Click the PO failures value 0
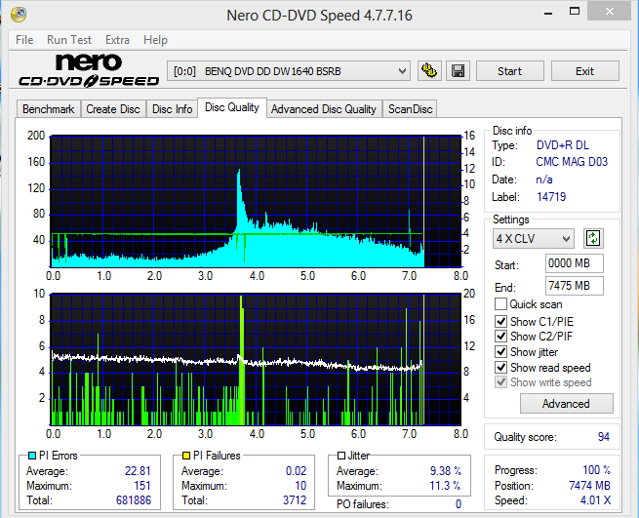 [x=459, y=504]
